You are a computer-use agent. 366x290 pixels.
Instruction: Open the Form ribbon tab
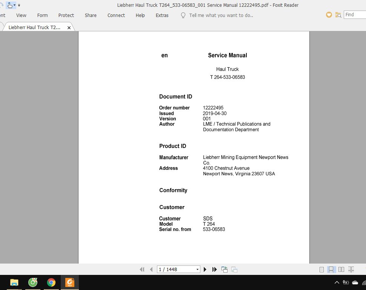click(43, 15)
